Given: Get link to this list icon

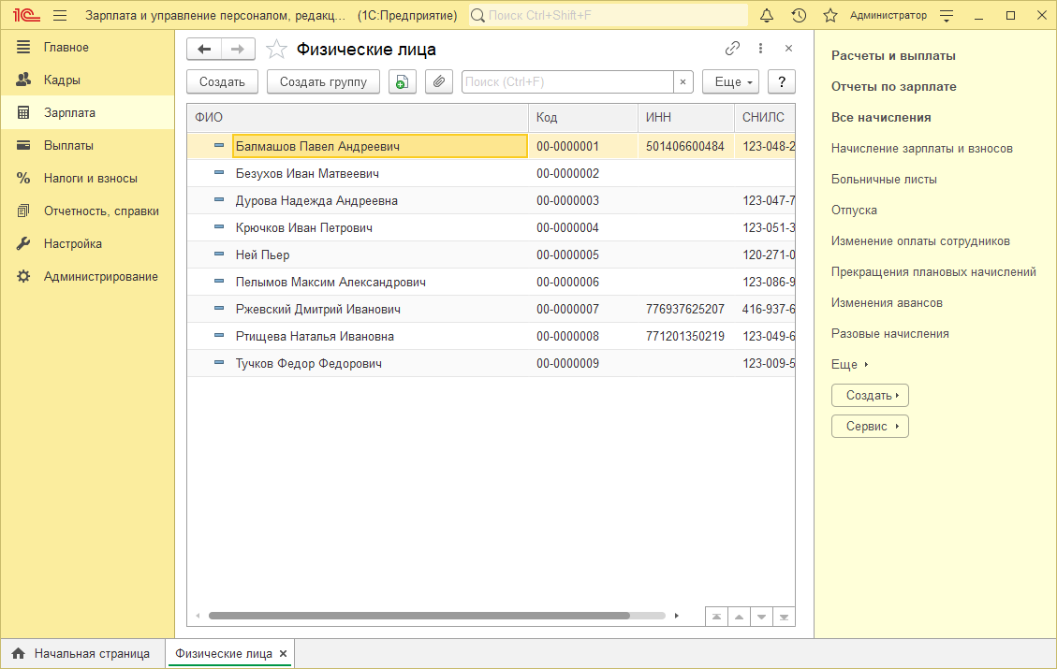Looking at the screenshot, I should [x=732, y=49].
